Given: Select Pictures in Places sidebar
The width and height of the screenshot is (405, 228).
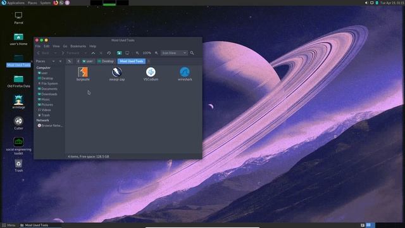Looking at the screenshot, I should 45,104.
